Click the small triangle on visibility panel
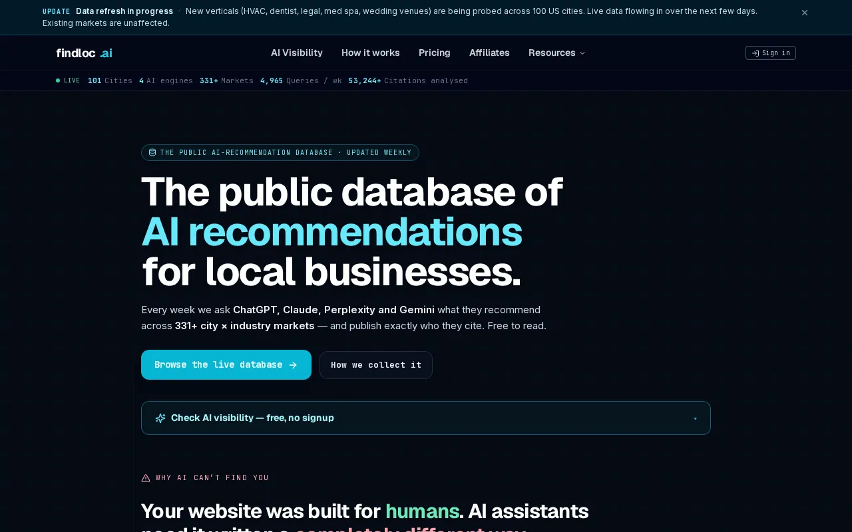Screen dimensions: 852x532 click(695, 418)
